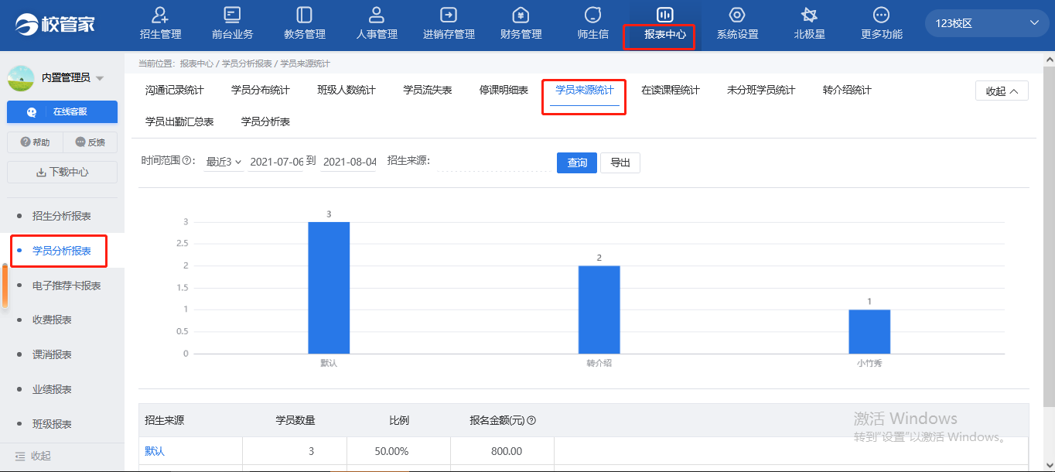Click the 内置管理员 avatar image
This screenshot has width=1055, height=472.
21,77
